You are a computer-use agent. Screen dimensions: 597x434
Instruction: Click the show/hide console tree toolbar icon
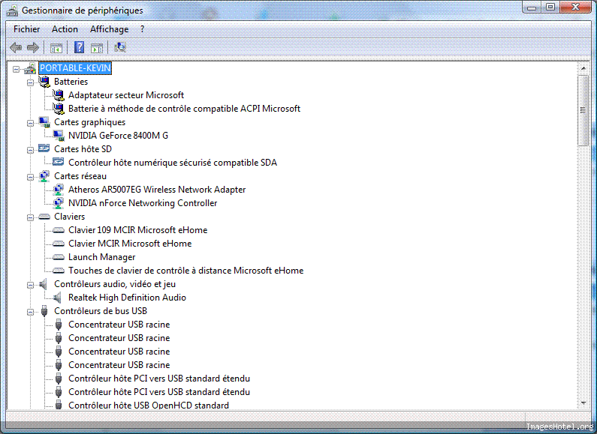click(x=56, y=47)
